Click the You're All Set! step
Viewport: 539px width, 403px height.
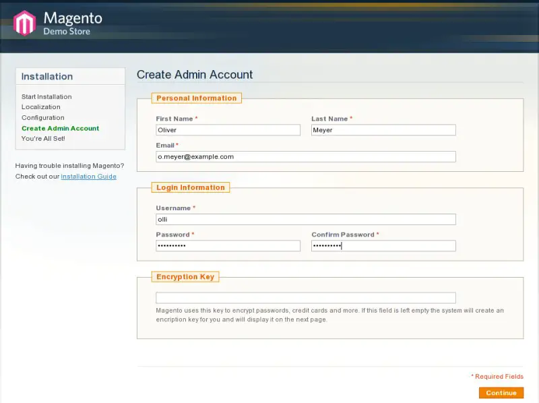click(43, 139)
